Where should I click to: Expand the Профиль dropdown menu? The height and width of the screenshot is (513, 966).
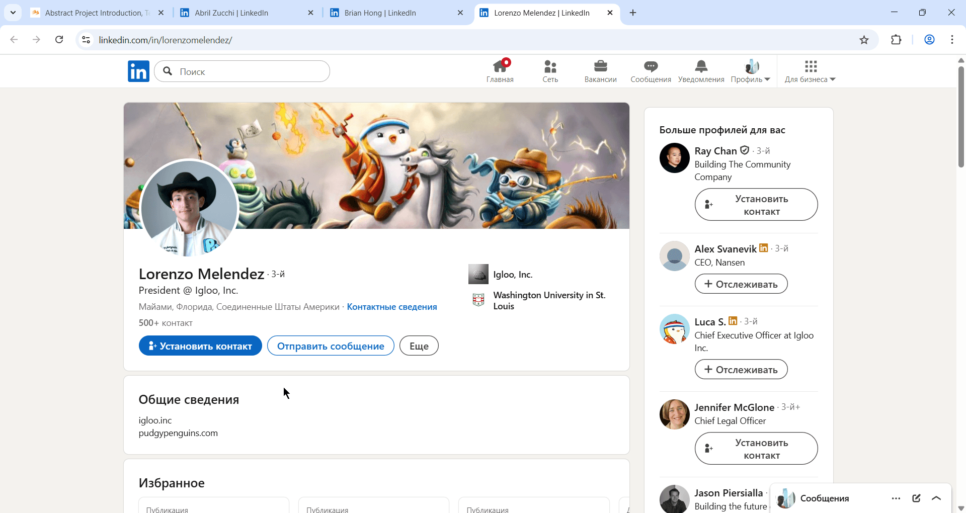(751, 71)
